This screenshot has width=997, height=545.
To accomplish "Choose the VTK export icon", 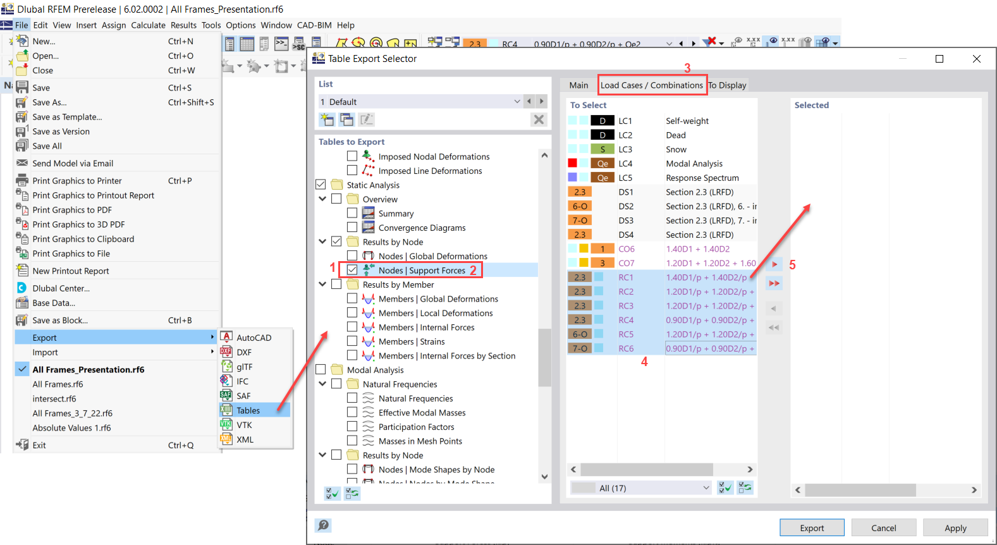I will pyautogui.click(x=226, y=424).
